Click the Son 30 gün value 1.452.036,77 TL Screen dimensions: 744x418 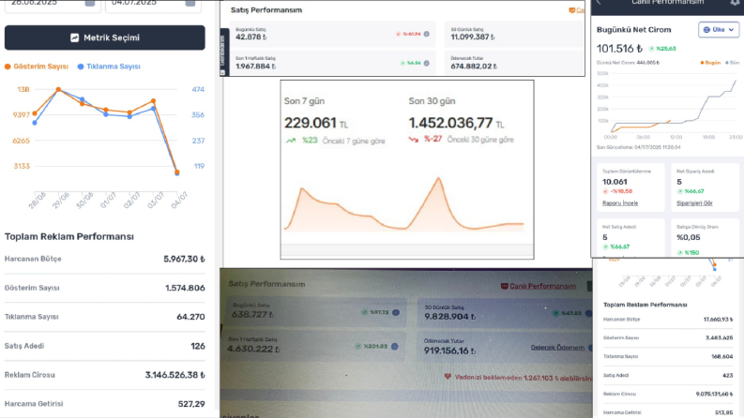457,123
